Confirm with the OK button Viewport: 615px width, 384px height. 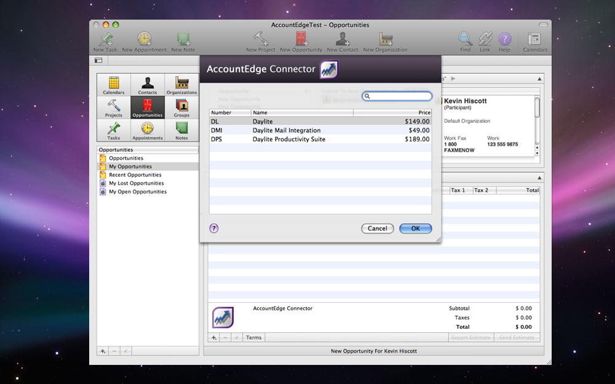click(x=416, y=229)
